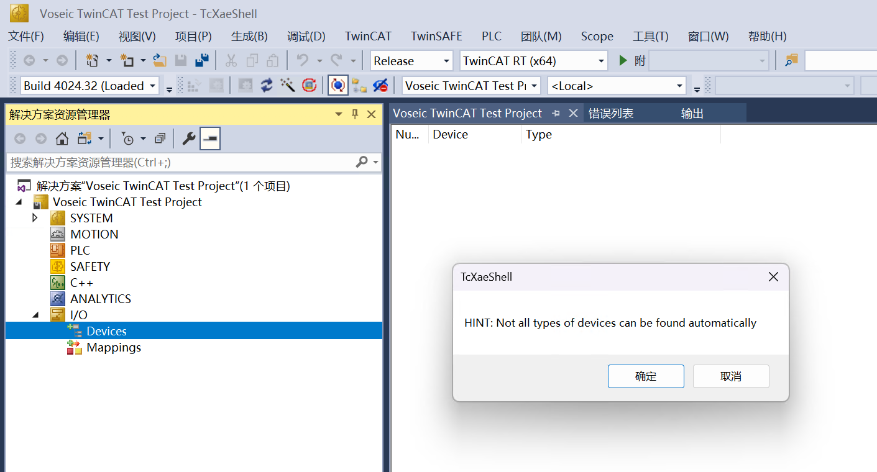The image size is (877, 472).
Task: Click 取消 in the TcXaeShell dialog
Action: coord(731,376)
